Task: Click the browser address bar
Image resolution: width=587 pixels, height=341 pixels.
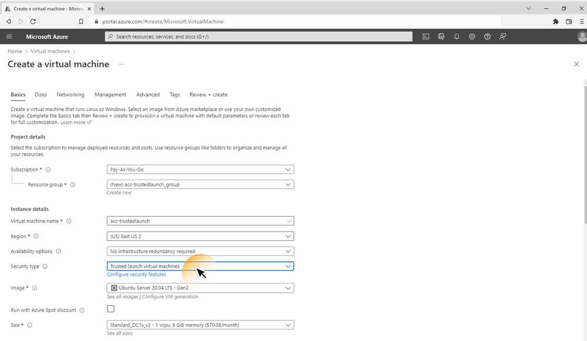Action: pyautogui.click(x=296, y=22)
